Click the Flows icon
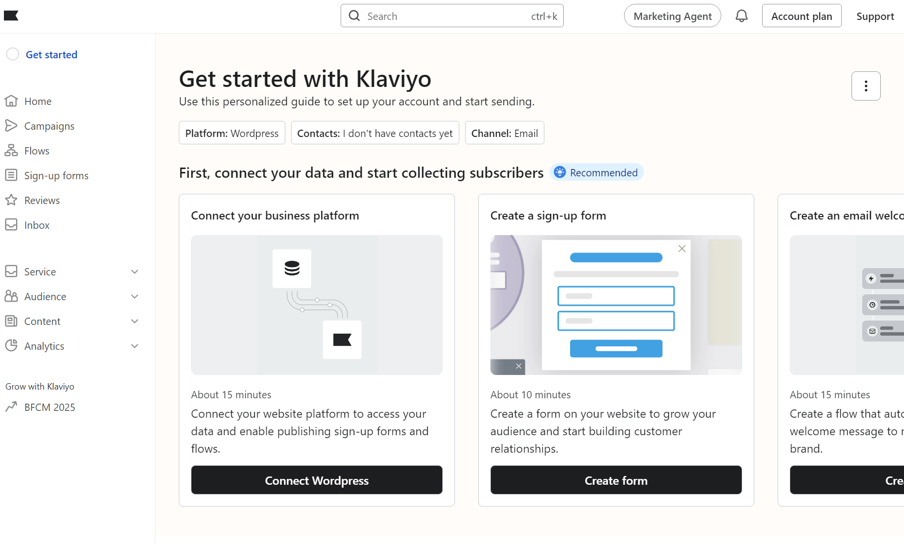Viewport: 904px width, 544px height. [x=12, y=151]
